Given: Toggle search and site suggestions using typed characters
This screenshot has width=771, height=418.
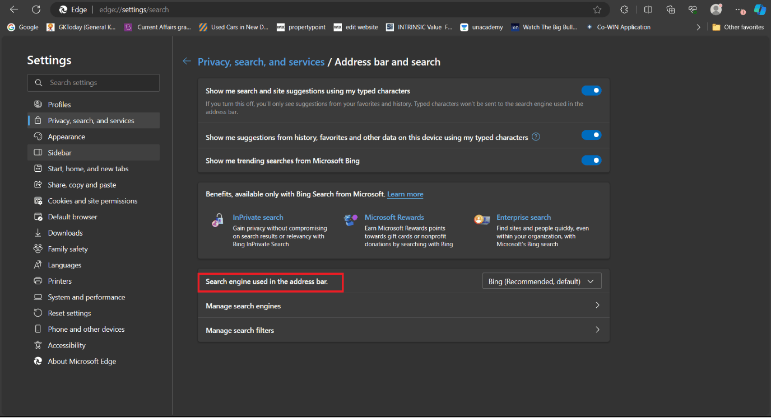Looking at the screenshot, I should pos(591,91).
